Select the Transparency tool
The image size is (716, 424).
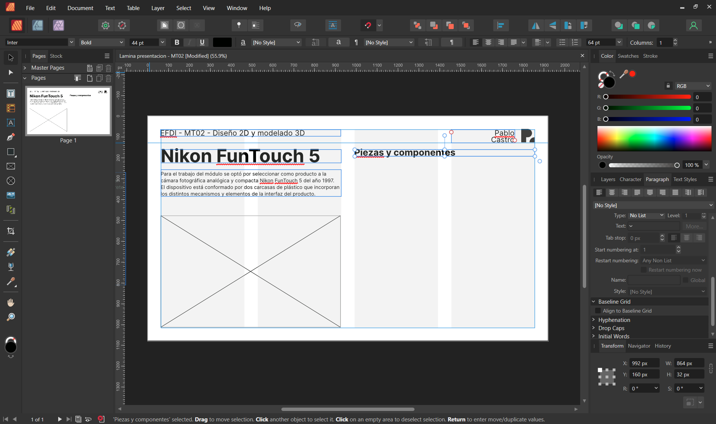coord(11,267)
